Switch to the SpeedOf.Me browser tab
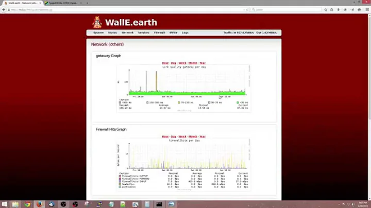371x208 pixels. pyautogui.click(x=63, y=3)
